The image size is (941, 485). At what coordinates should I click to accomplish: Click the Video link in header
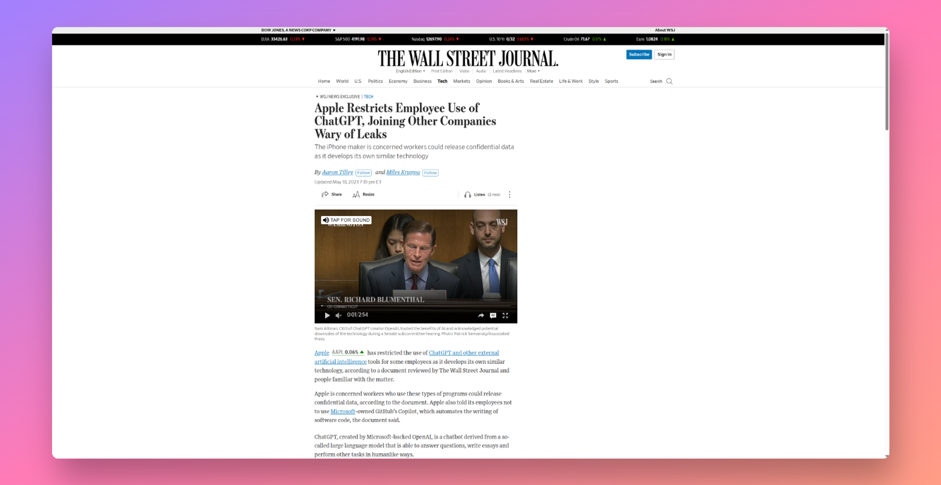coord(464,71)
